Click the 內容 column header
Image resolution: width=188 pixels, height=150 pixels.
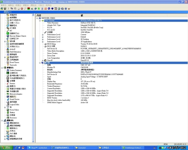click(58, 15)
